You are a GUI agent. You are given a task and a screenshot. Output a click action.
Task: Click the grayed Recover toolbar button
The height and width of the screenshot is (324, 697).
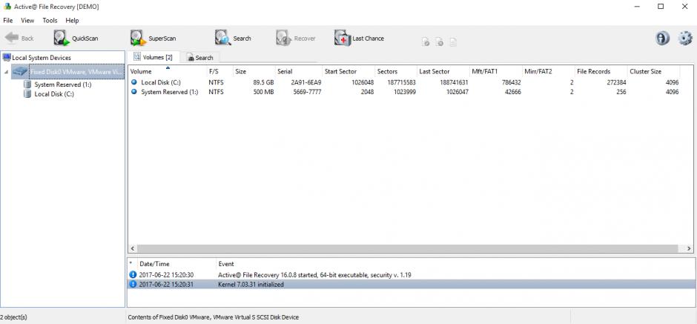point(295,39)
